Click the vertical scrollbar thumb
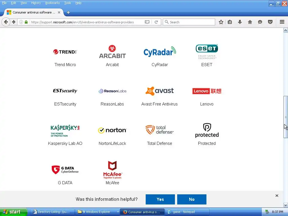This screenshot has height=216, width=288. coord(286,117)
